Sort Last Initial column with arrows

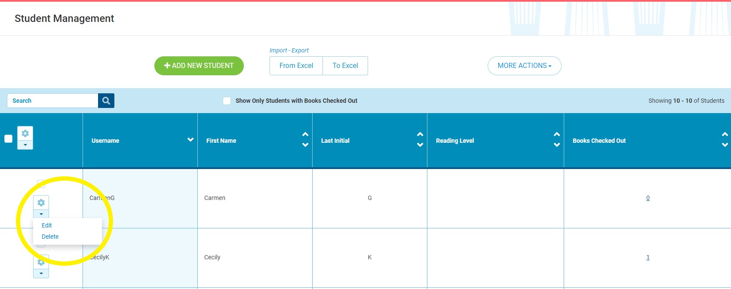pos(420,139)
